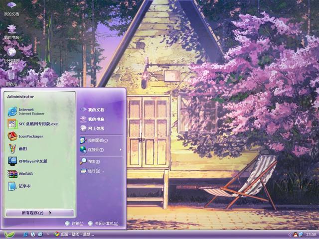
Task: Expand the quick launch overflow arrow
Action: [48, 235]
